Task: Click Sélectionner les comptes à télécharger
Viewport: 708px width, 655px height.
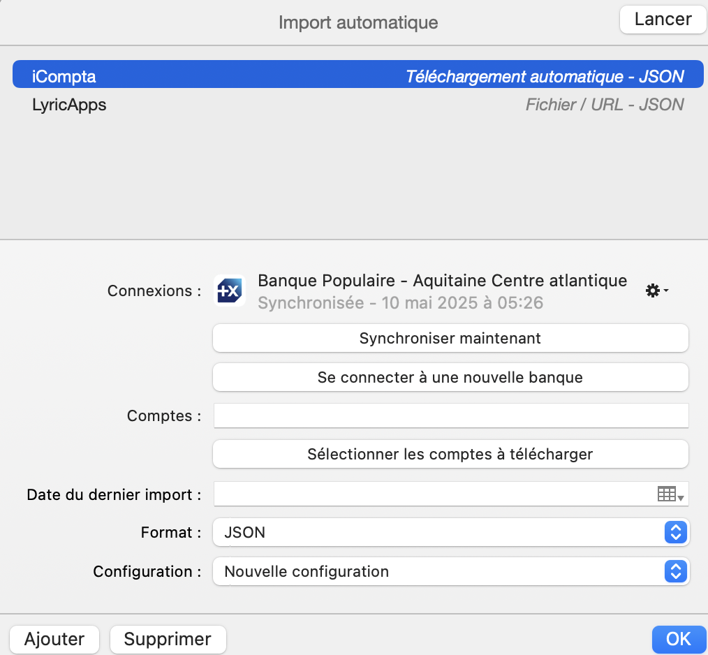Action: click(450, 454)
